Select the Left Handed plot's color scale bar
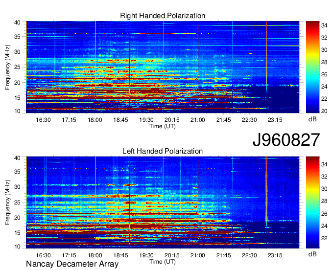The height and width of the screenshot is (270, 333). click(312, 202)
